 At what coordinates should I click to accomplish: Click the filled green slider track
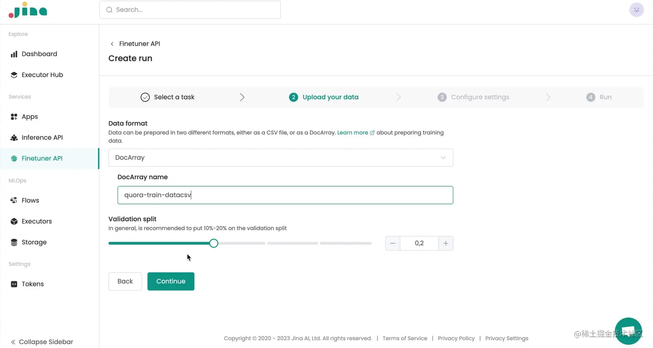tap(159, 243)
